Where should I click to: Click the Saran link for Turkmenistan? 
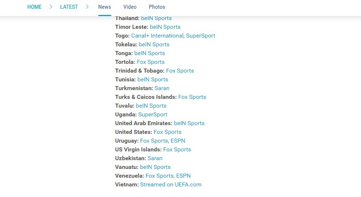pyautogui.click(x=162, y=88)
